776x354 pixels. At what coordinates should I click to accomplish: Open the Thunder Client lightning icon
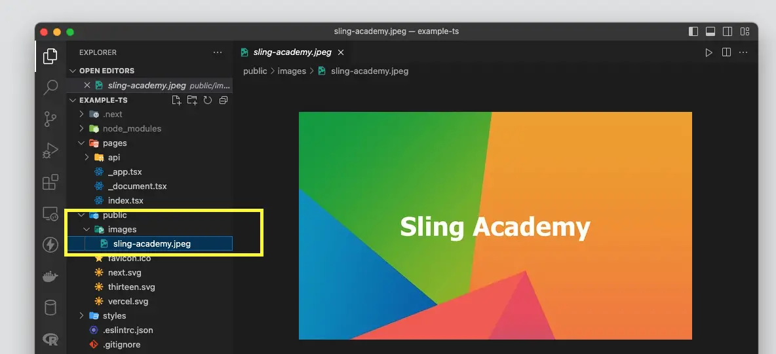[50, 245]
